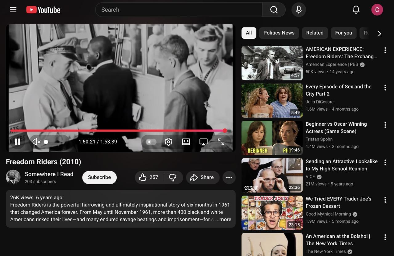Show next filter chips with arrow
The width and height of the screenshot is (394, 256).
(x=379, y=33)
